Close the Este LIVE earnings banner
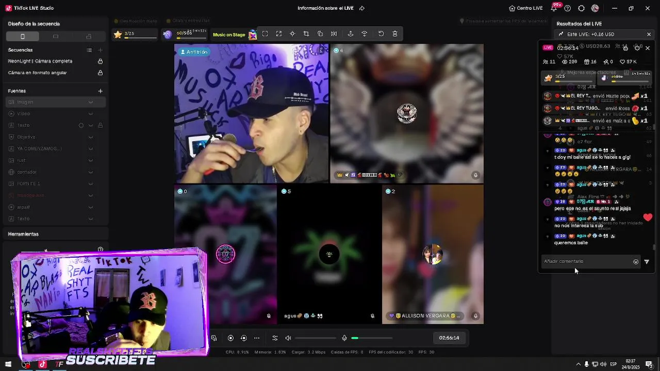The image size is (660, 371). [649, 35]
